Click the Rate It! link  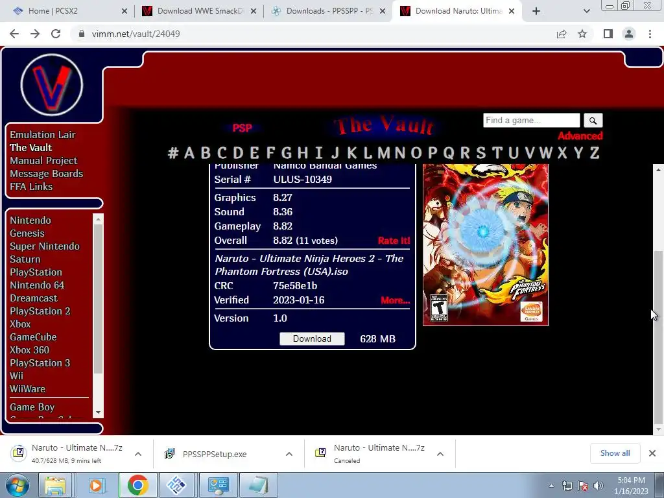[x=394, y=241]
